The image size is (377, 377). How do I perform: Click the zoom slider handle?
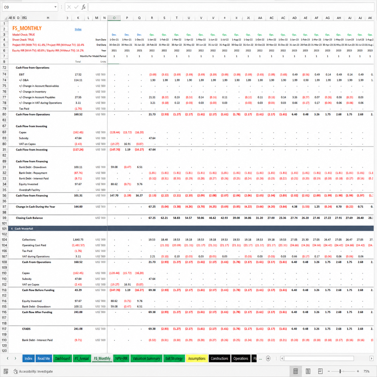(340, 371)
